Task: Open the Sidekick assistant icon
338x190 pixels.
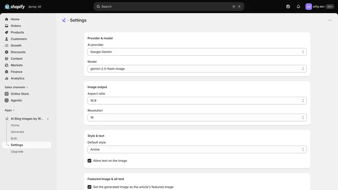Action: (288, 7)
